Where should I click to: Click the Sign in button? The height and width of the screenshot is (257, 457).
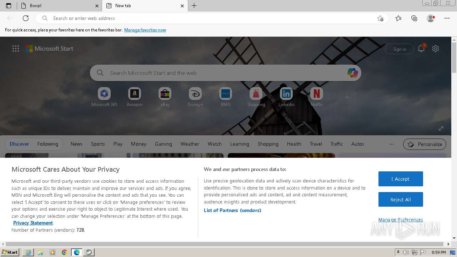[x=400, y=49]
